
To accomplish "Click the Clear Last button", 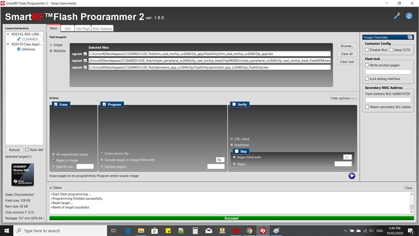I will point(347,61).
